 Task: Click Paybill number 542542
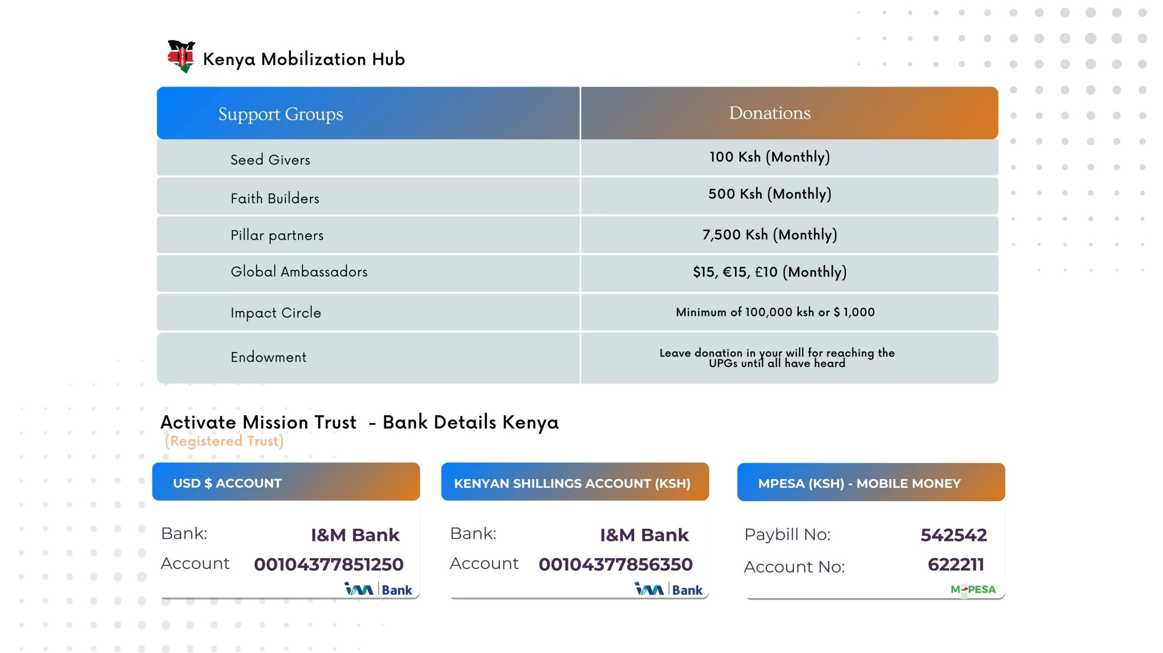click(954, 535)
